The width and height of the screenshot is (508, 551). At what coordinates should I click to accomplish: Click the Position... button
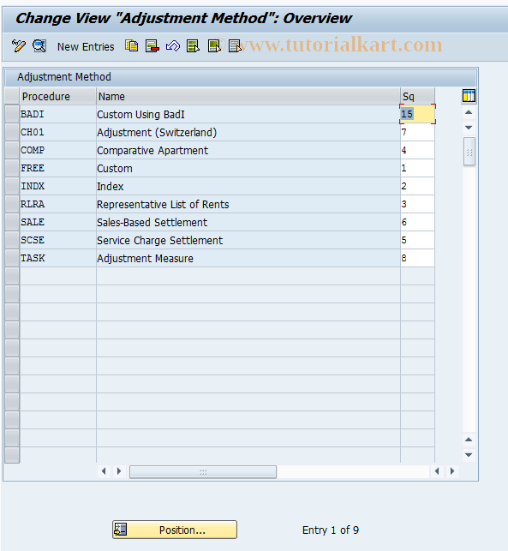tap(175, 530)
